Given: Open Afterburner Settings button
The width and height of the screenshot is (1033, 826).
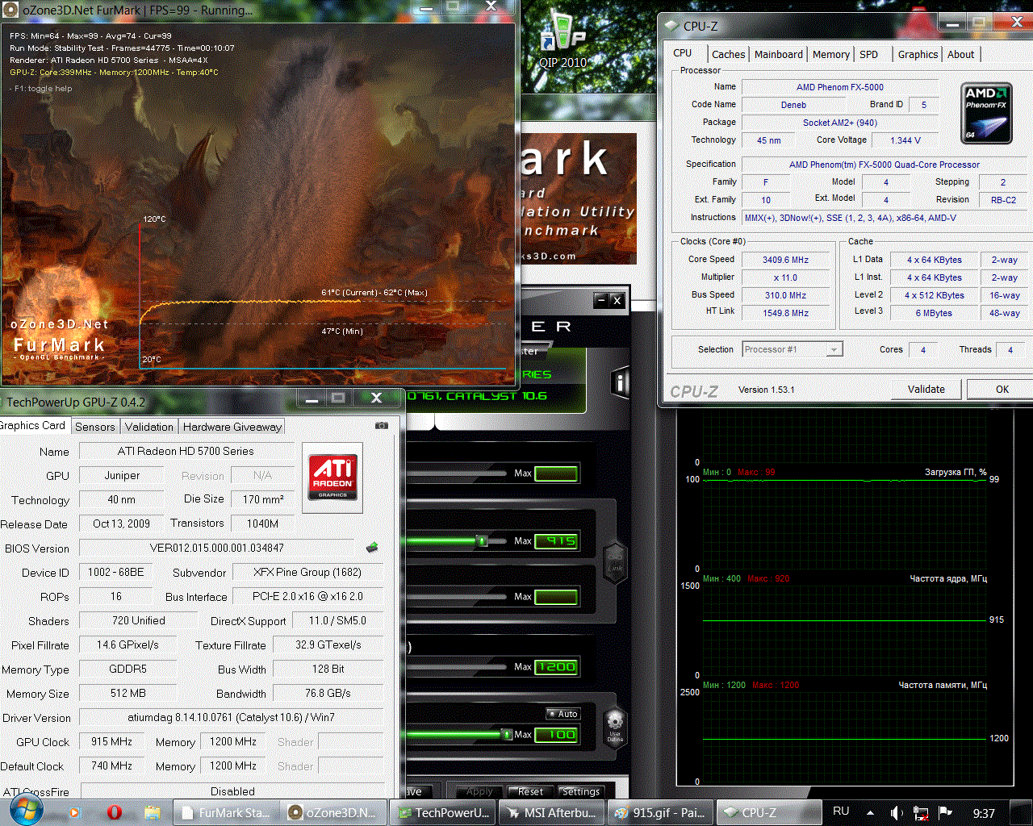Looking at the screenshot, I should [580, 791].
